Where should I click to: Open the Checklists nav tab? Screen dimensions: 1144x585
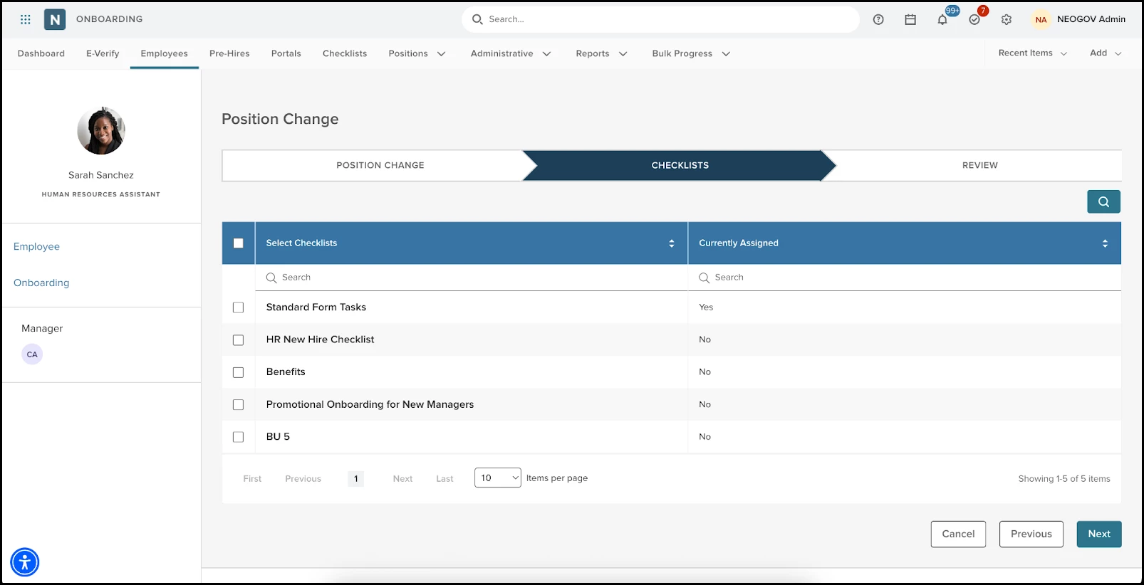[x=345, y=53]
